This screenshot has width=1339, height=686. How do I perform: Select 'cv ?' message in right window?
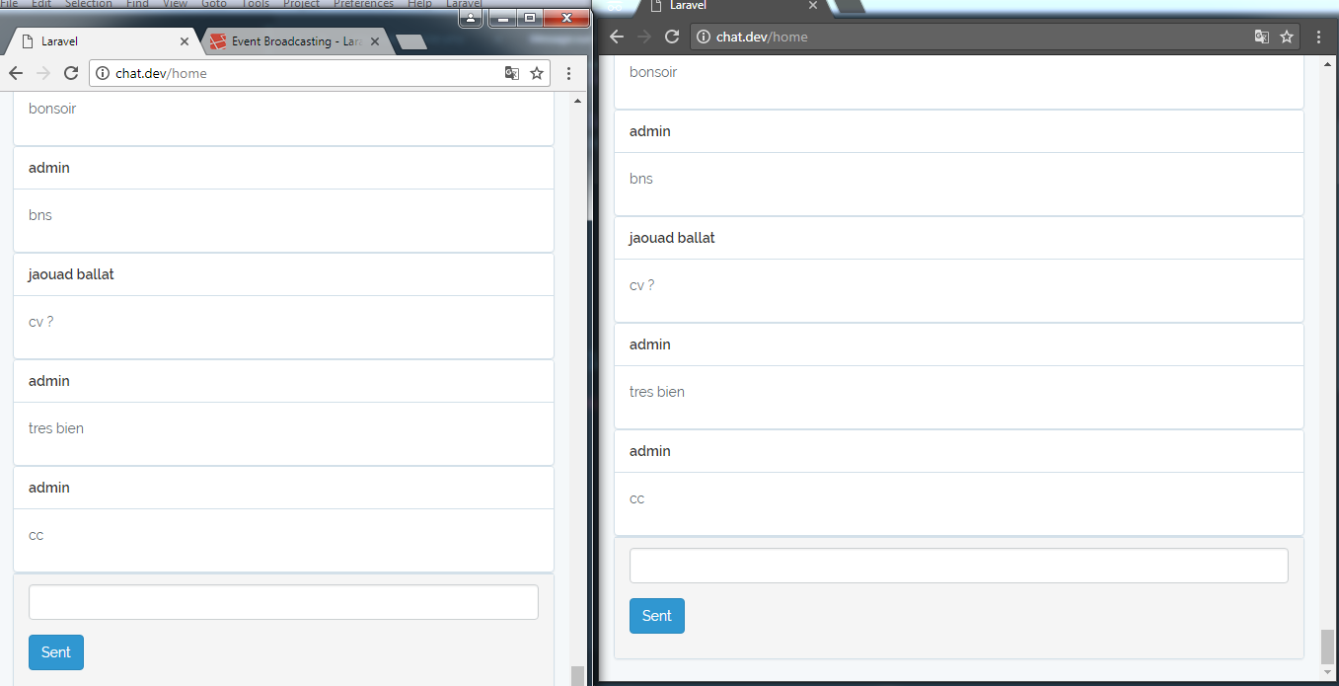click(641, 285)
